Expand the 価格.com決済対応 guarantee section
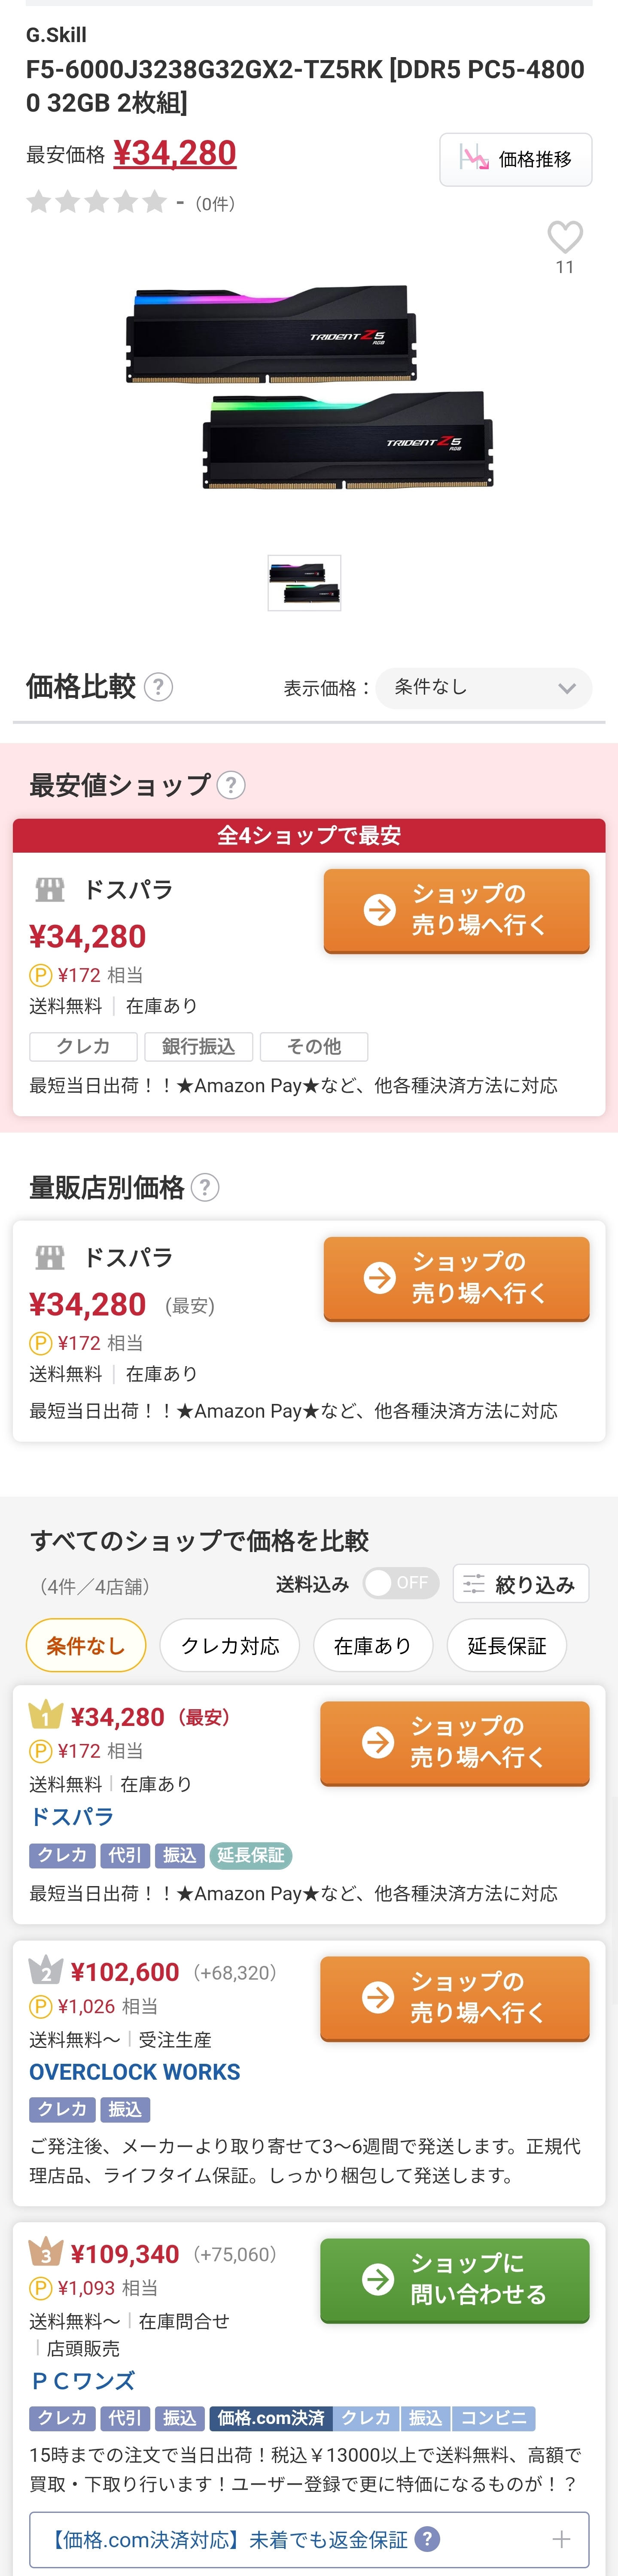 pyautogui.click(x=561, y=2539)
